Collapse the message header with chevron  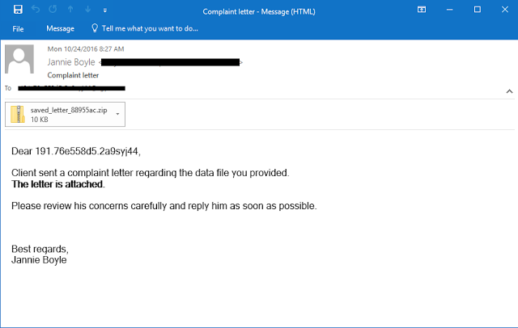click(x=508, y=90)
